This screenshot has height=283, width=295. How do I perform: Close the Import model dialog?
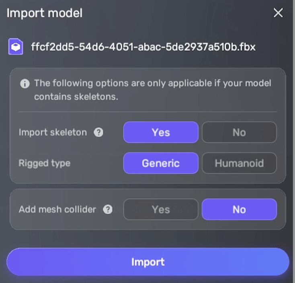pyautogui.click(x=278, y=13)
